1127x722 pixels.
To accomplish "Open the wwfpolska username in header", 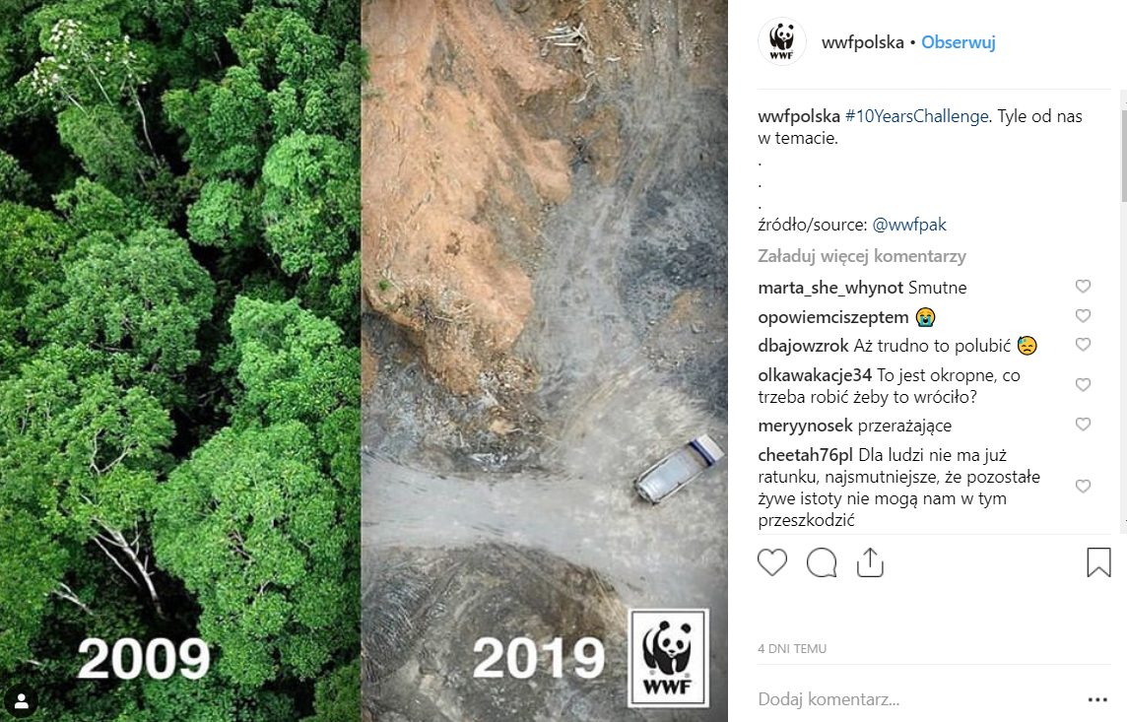I will point(863,43).
